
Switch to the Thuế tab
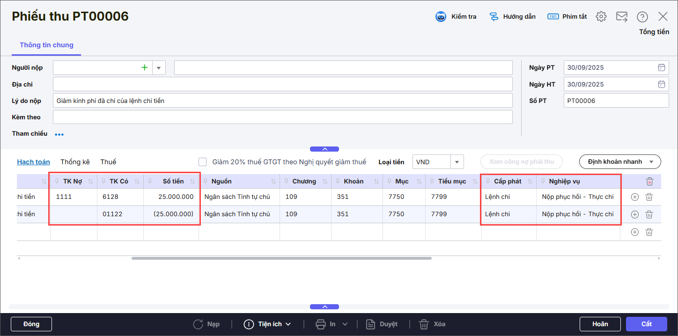[x=108, y=162]
